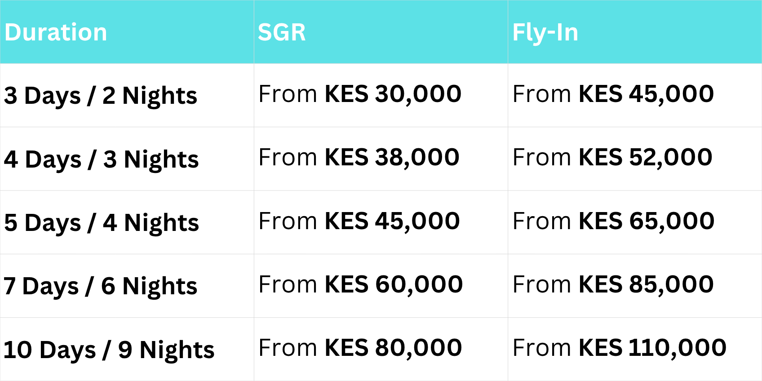
Task: Click the Fly-In price KES 65,000
Action: 647,221
